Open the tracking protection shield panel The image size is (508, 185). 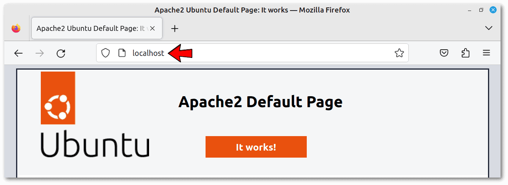pos(106,53)
